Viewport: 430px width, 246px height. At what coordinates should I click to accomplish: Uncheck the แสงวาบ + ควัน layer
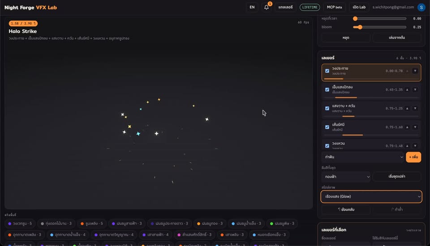click(327, 109)
